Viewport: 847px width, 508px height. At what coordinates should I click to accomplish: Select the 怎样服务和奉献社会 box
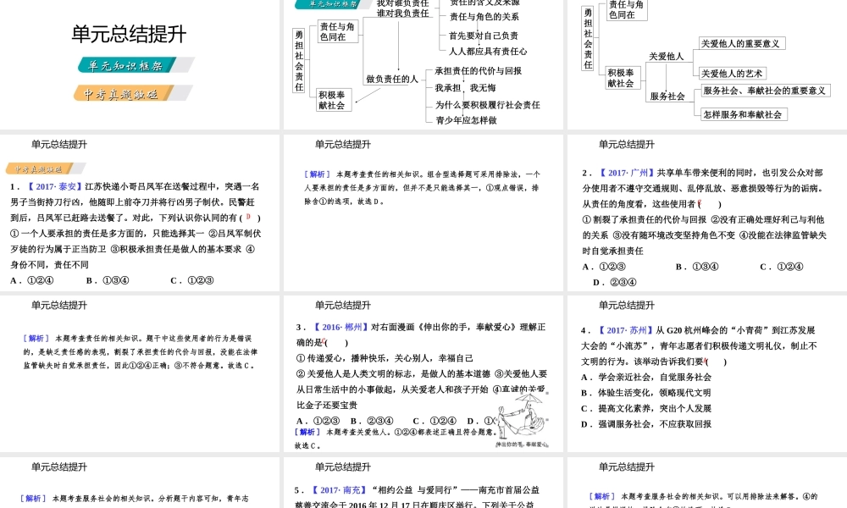744,114
